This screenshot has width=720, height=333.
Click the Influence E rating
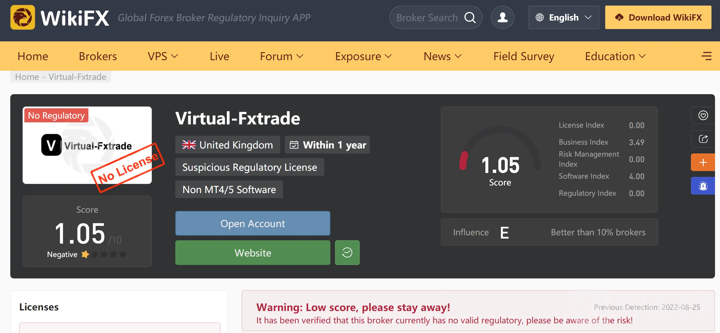pos(504,232)
